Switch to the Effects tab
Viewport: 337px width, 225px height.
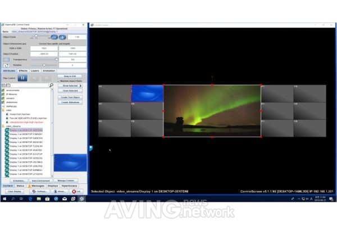[23, 71]
